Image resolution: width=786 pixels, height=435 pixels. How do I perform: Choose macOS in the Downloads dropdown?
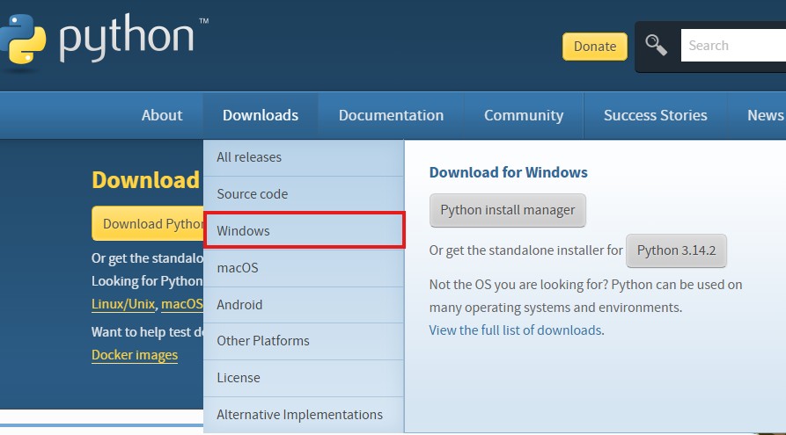click(x=304, y=268)
